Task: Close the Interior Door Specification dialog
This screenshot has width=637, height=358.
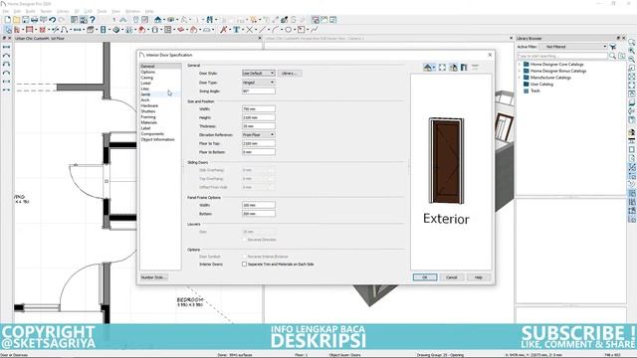Action: 490,55
